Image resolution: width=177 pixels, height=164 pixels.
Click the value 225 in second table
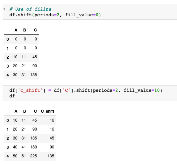33,156
